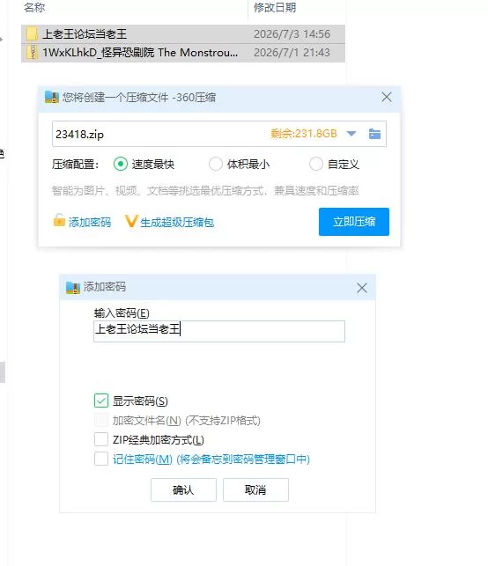Close the 添加密码 dialog

(361, 288)
